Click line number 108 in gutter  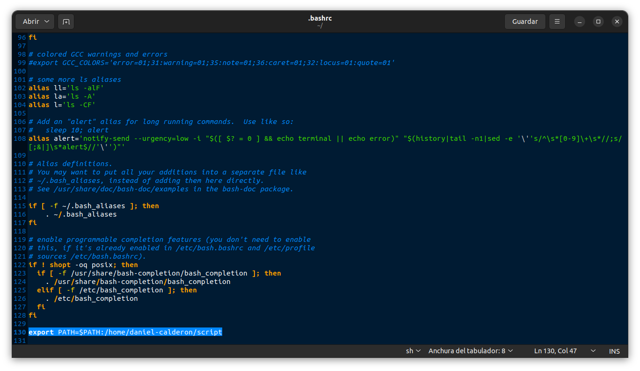click(20, 138)
